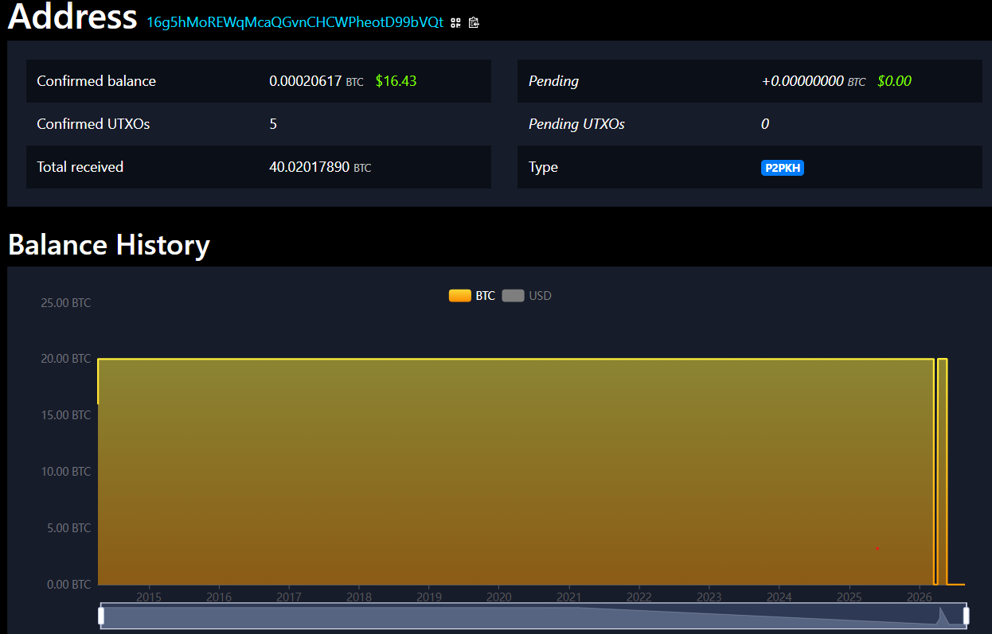This screenshot has width=992, height=634.
Task: Click the Confirmed UTXOs count 5
Action: tap(273, 124)
